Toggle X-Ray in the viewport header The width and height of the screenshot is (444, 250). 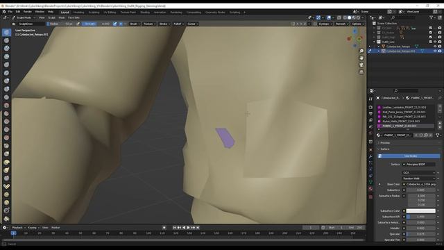(x=339, y=17)
